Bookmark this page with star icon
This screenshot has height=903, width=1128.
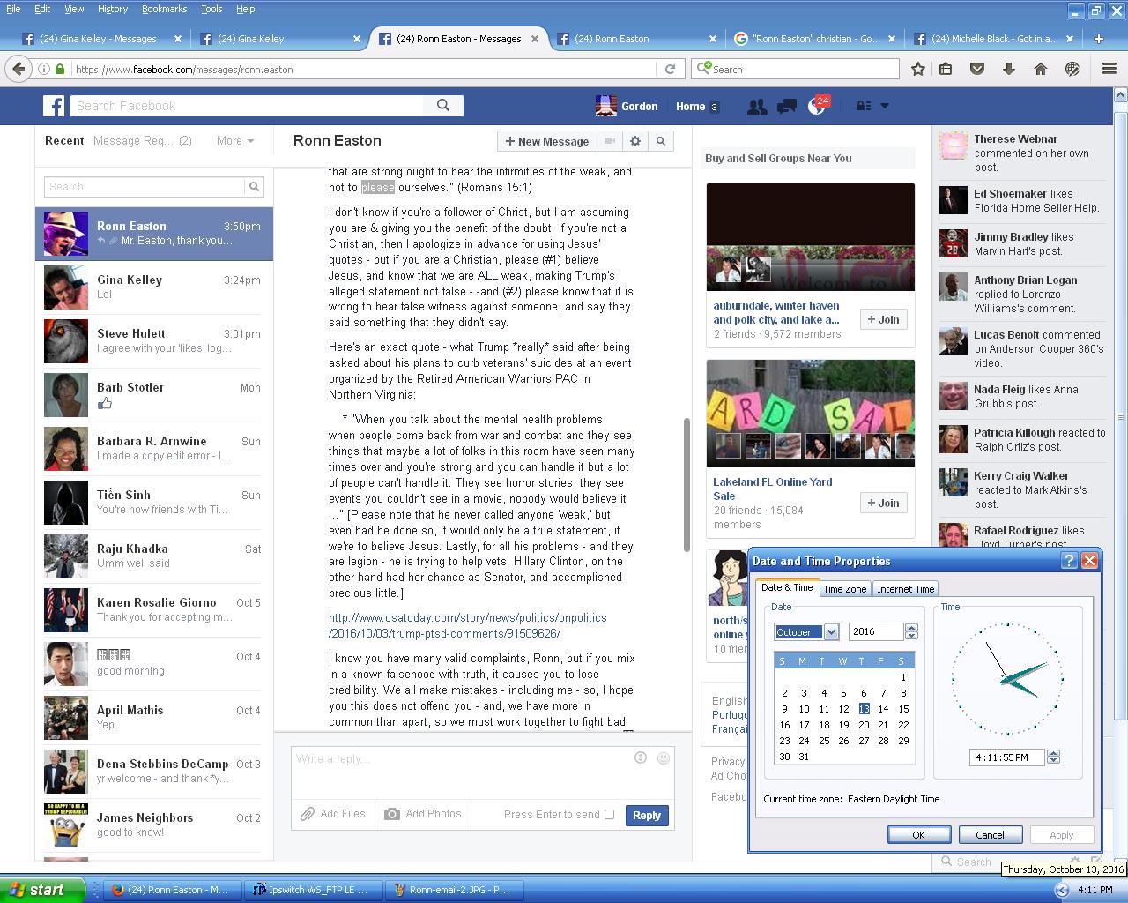(x=918, y=69)
